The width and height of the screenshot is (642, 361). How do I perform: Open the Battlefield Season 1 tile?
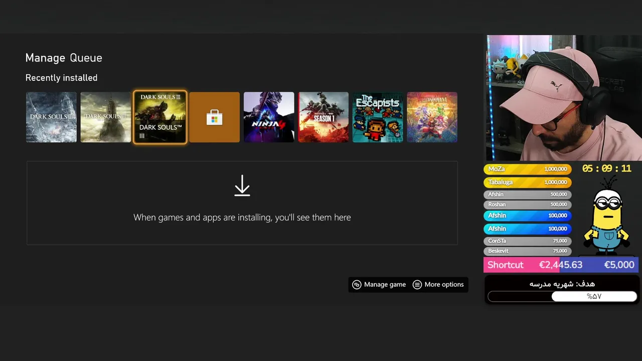pyautogui.click(x=324, y=117)
